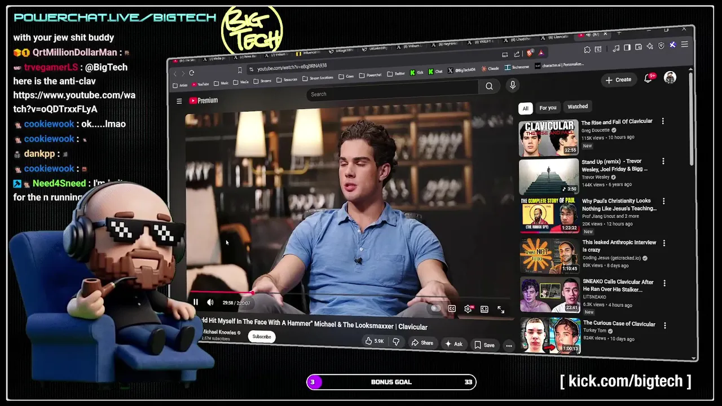Screen dimensions: 722x406
Task: Open options for The Rise and Fall video
Action: click(x=663, y=121)
